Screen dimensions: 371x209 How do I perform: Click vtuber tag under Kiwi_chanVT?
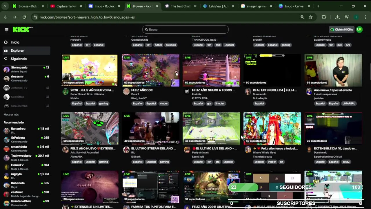pos(164,103)
